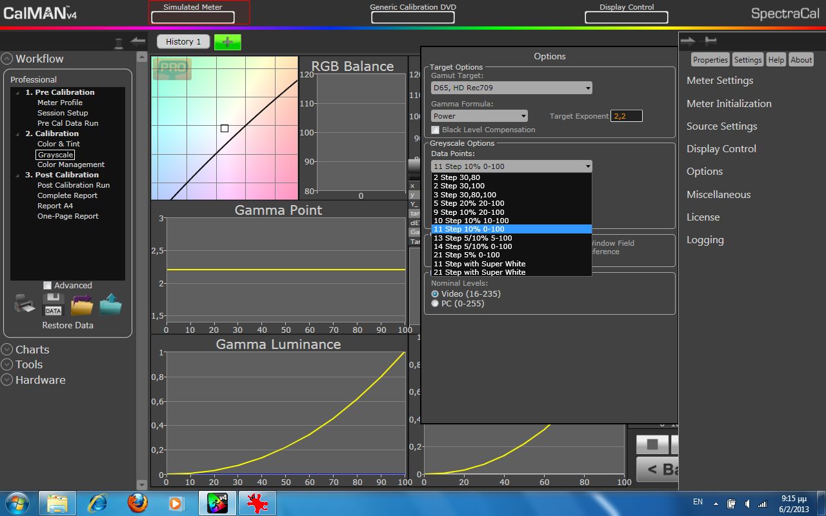Screen dimensions: 826x516
Task: Check Black Level Compensation option
Action: 436,130
